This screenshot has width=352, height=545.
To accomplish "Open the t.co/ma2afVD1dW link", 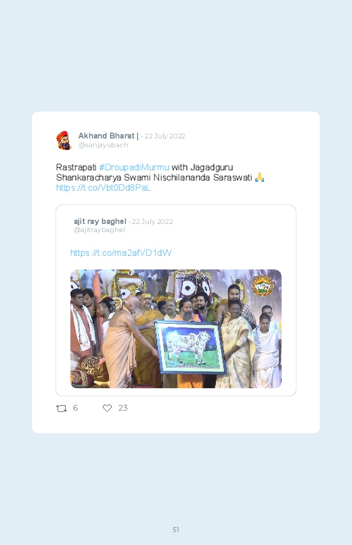I will point(120,252).
